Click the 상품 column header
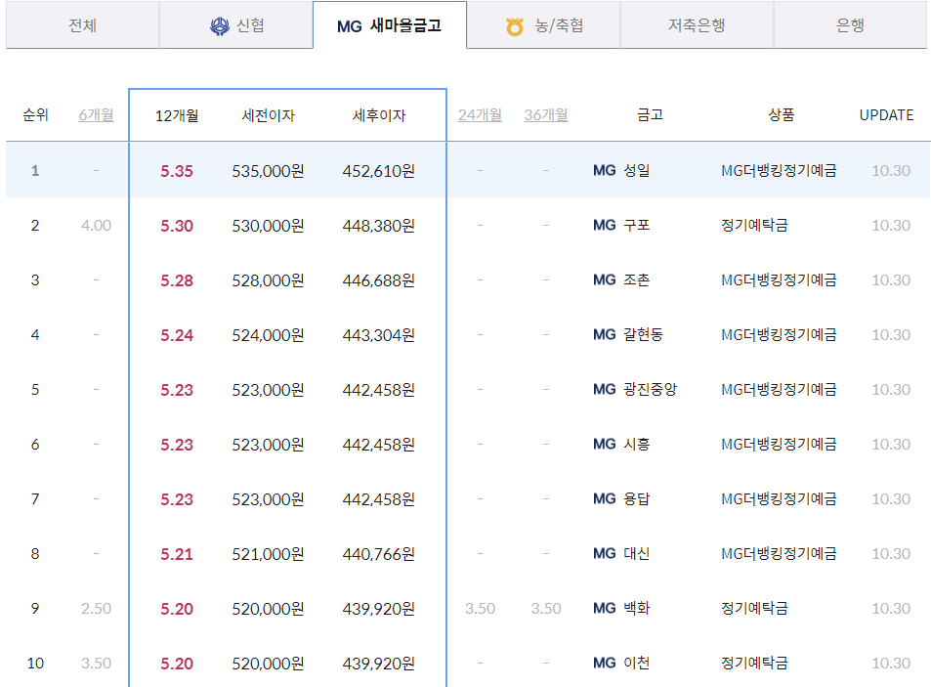 pos(782,114)
